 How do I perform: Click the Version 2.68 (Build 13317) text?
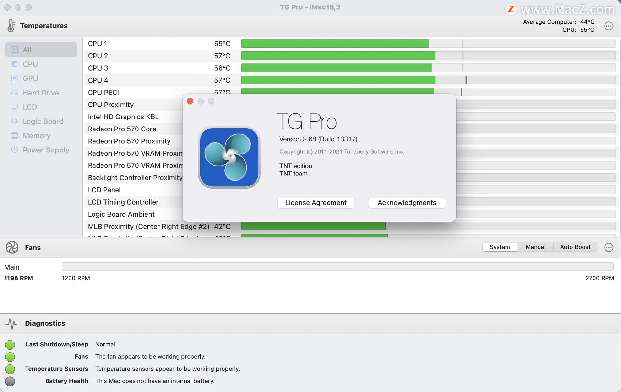pos(318,139)
